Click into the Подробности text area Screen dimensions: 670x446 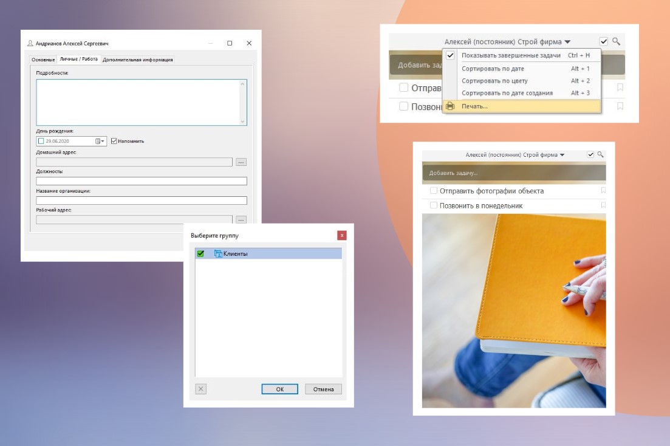point(142,102)
